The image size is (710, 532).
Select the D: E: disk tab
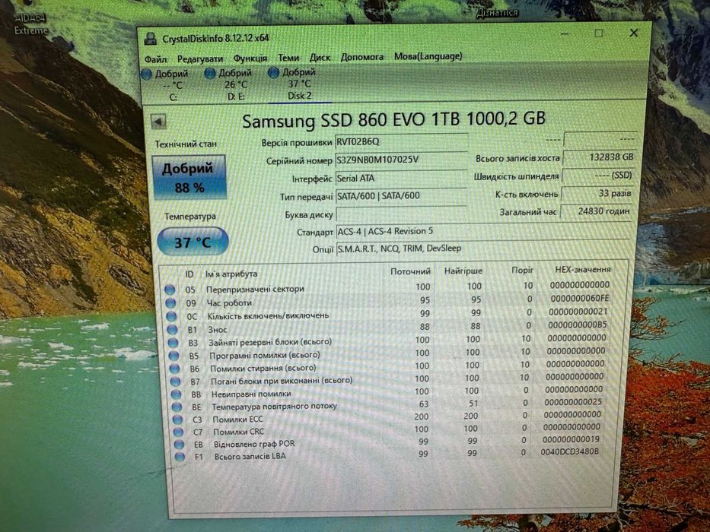235,84
